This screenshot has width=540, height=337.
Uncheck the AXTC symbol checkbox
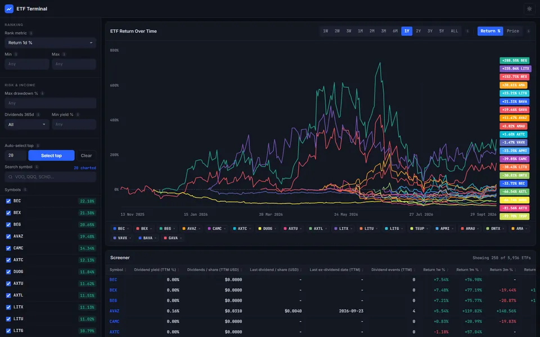tap(8, 260)
